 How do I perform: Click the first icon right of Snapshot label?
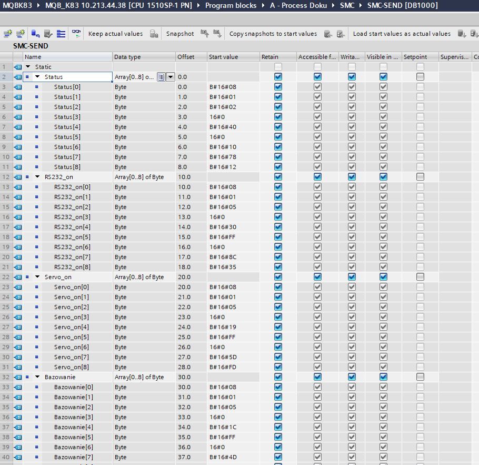tap(205, 34)
